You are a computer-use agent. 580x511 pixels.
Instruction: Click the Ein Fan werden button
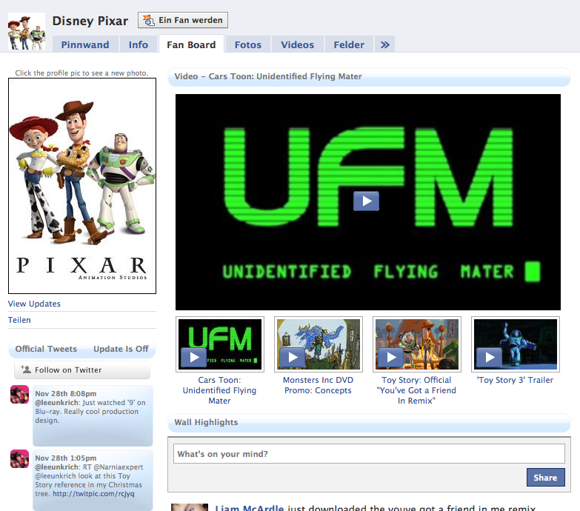[183, 20]
